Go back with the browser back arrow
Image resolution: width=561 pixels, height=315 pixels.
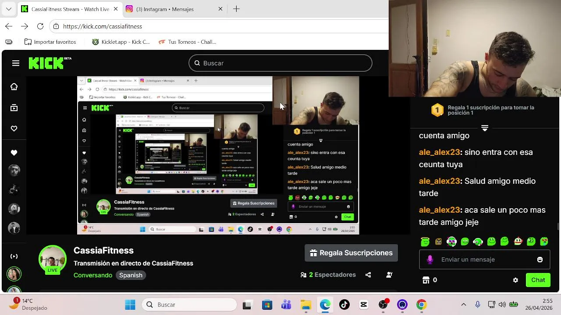click(9, 26)
